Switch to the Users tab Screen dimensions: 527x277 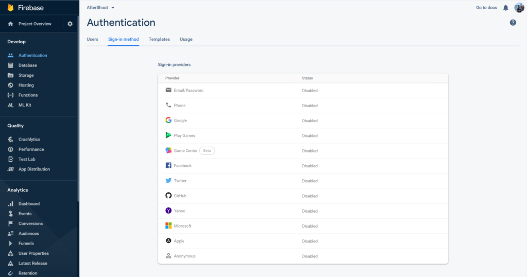point(93,39)
